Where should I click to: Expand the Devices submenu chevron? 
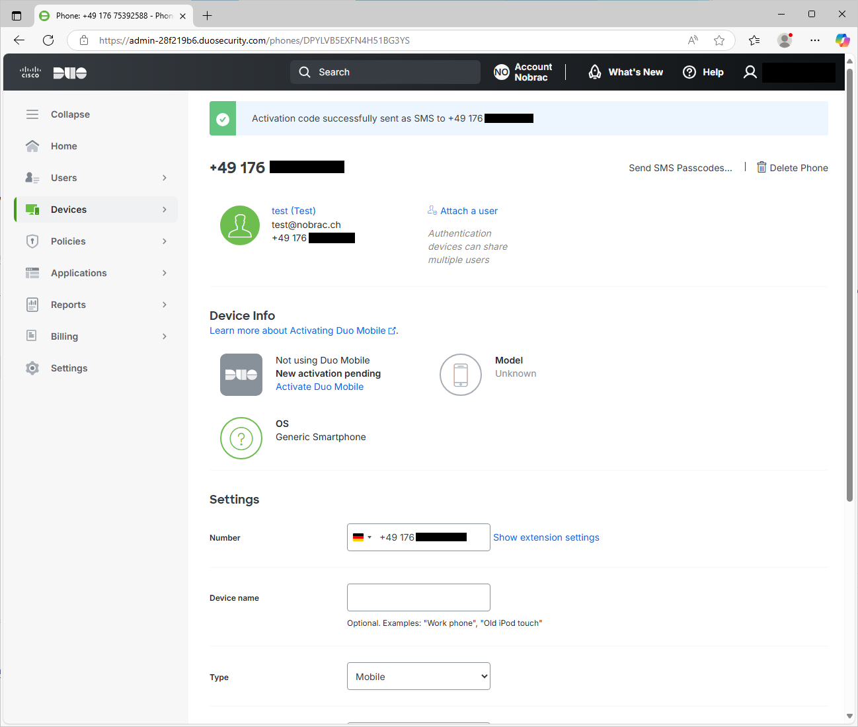point(165,210)
